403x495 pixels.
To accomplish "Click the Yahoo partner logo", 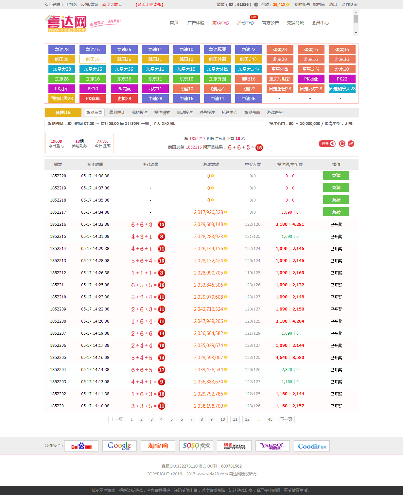I will coord(272,446).
